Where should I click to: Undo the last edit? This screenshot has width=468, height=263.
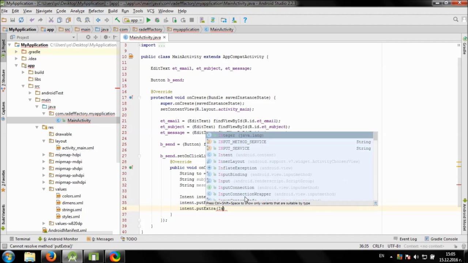coord(32,20)
